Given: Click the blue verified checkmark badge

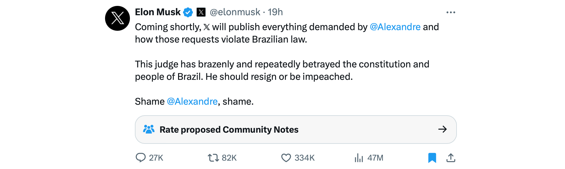Looking at the screenshot, I should click(188, 12).
